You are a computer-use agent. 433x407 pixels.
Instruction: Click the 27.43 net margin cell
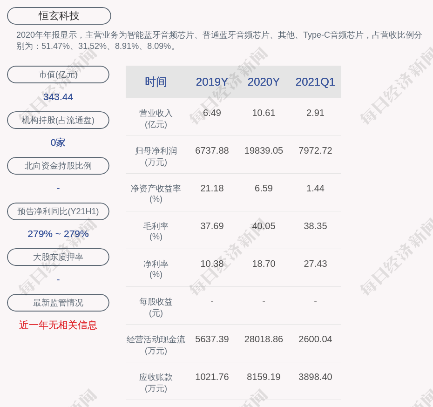(x=315, y=264)
